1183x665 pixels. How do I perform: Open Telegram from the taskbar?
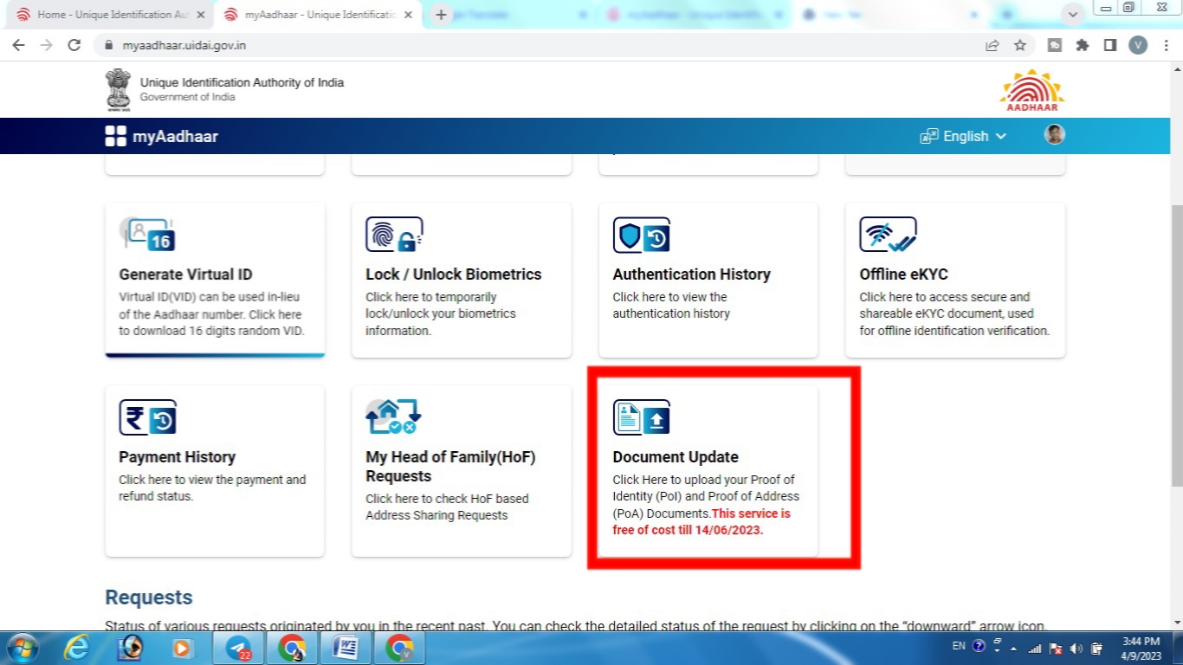tap(238, 648)
